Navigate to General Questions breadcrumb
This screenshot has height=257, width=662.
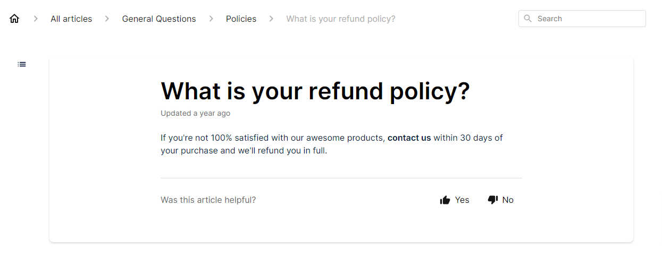tap(159, 19)
